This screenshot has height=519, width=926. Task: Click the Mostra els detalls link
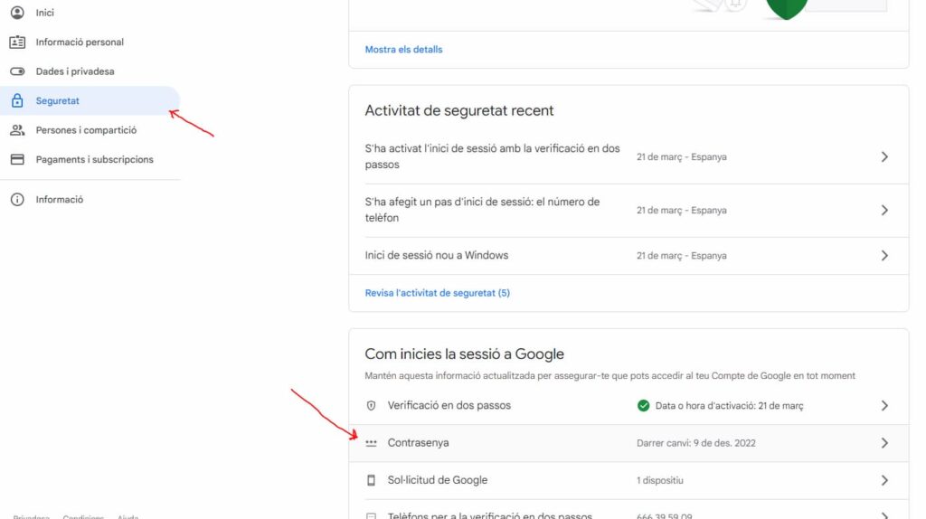point(403,50)
